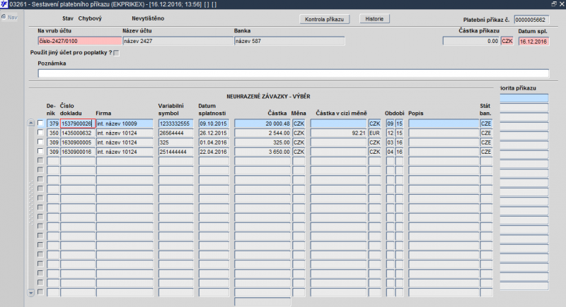Click the Kontrola příkazu button
Image resolution: width=566 pixels, height=307 pixels.
pyautogui.click(x=324, y=19)
